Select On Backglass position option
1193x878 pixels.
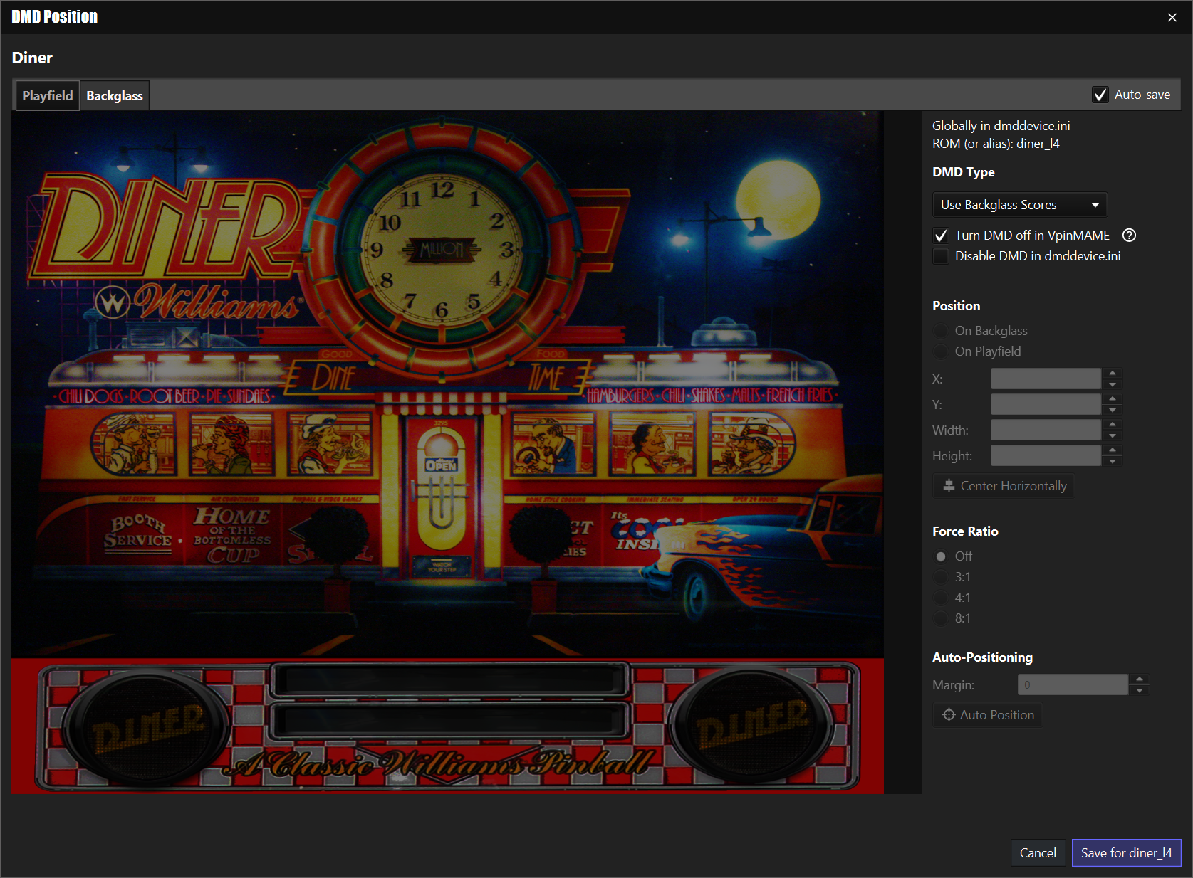point(941,331)
